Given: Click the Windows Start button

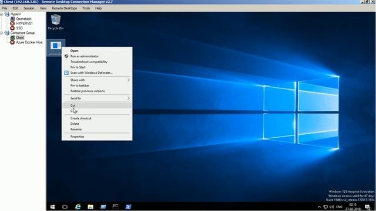Looking at the screenshot, I should click(x=52, y=207).
